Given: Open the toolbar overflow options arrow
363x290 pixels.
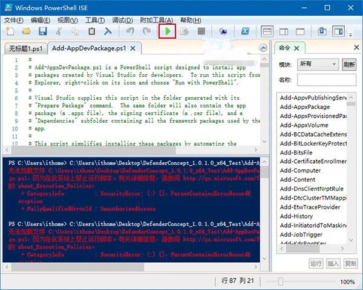Looking at the screenshot, I should tap(350, 35).
